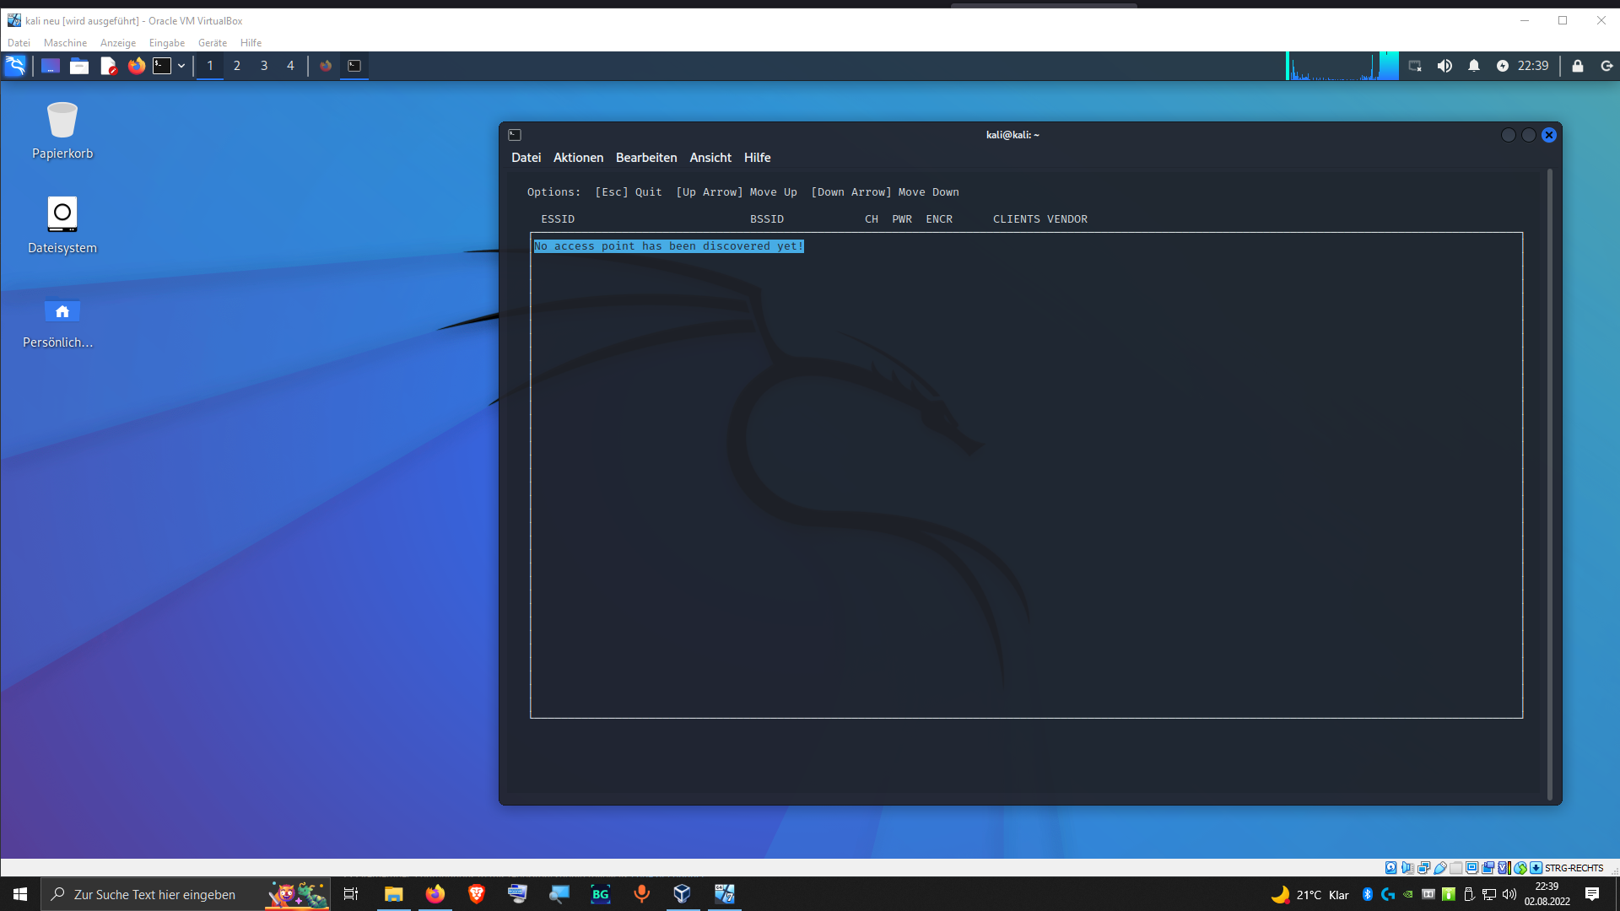The height and width of the screenshot is (911, 1620).
Task: Toggle notifications with the bell panel icon
Action: coord(1473,66)
